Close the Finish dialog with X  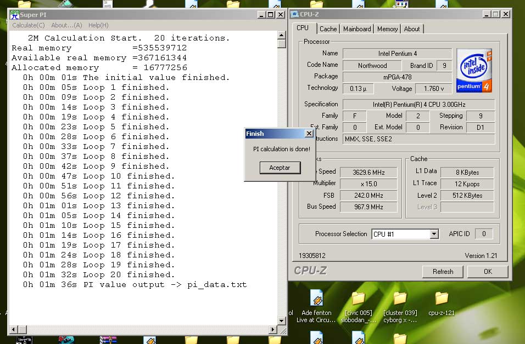pyautogui.click(x=309, y=134)
